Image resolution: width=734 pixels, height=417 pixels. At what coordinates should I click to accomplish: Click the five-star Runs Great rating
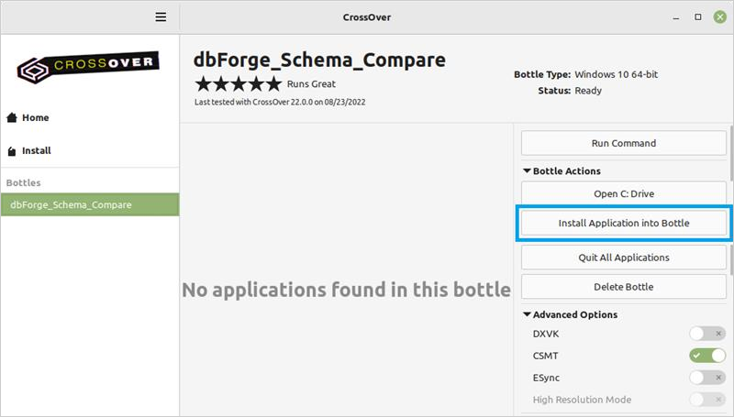pyautogui.click(x=239, y=84)
